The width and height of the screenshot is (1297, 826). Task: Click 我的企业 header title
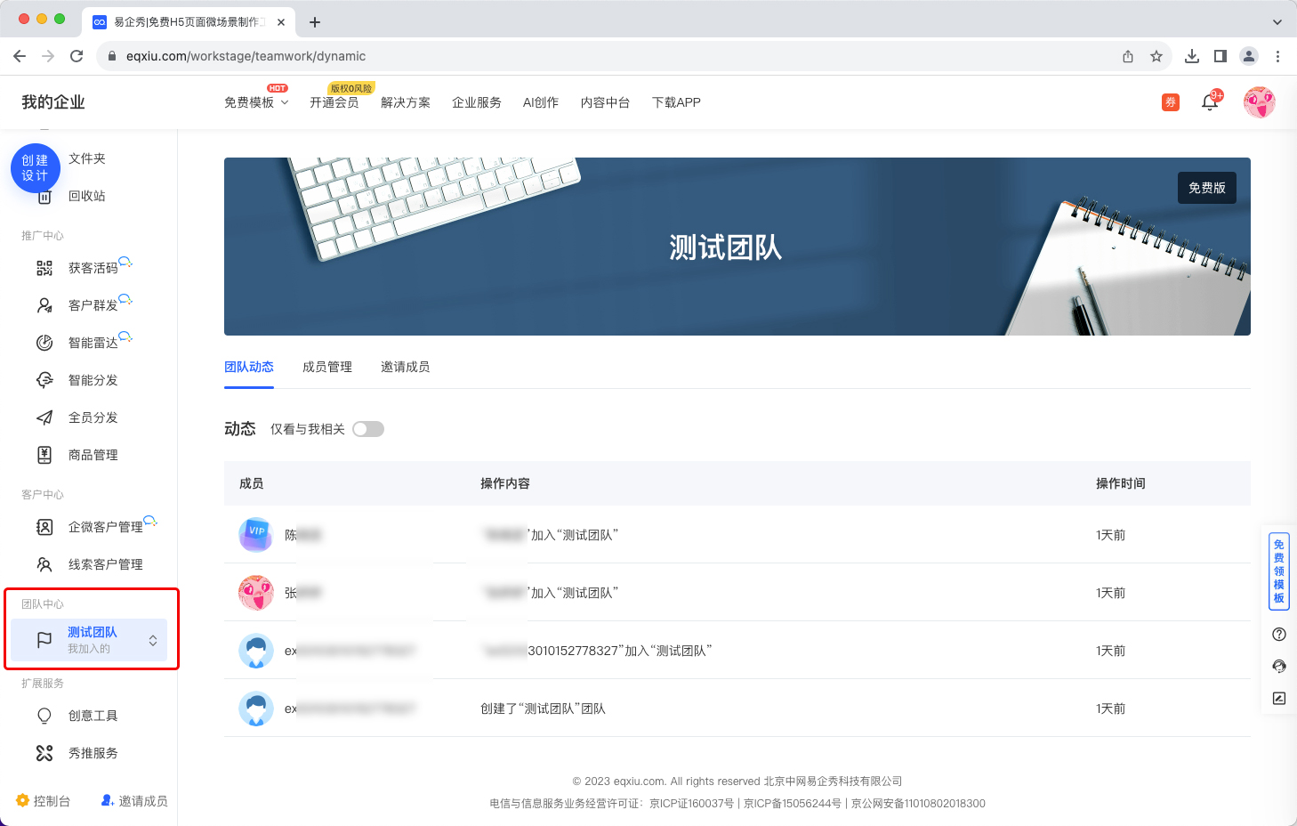point(53,102)
